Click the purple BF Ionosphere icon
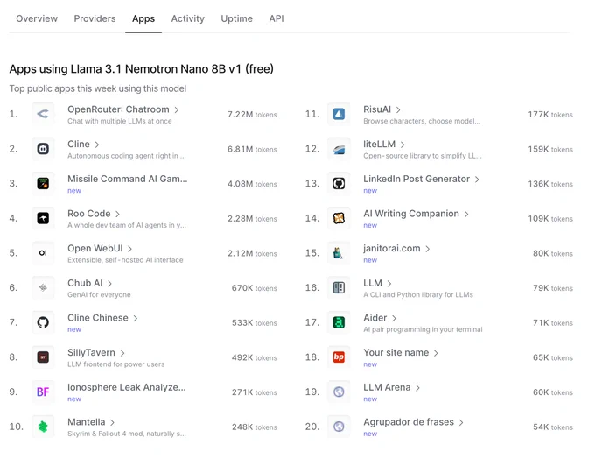This screenshot has width=595, height=459. 43,392
